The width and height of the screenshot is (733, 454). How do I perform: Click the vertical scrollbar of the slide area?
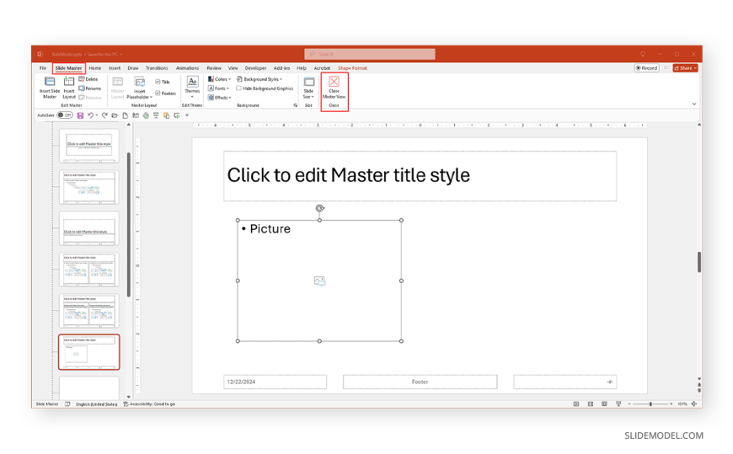click(x=699, y=262)
